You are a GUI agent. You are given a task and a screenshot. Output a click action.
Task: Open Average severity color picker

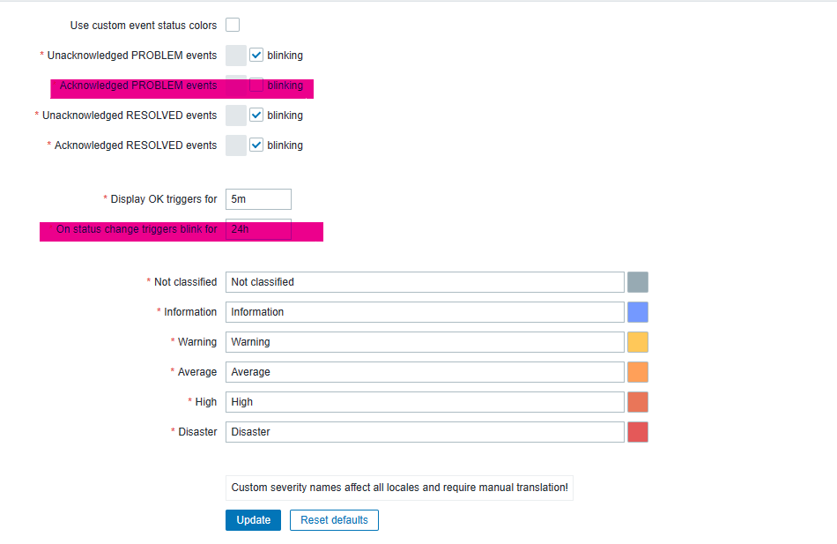coord(638,372)
